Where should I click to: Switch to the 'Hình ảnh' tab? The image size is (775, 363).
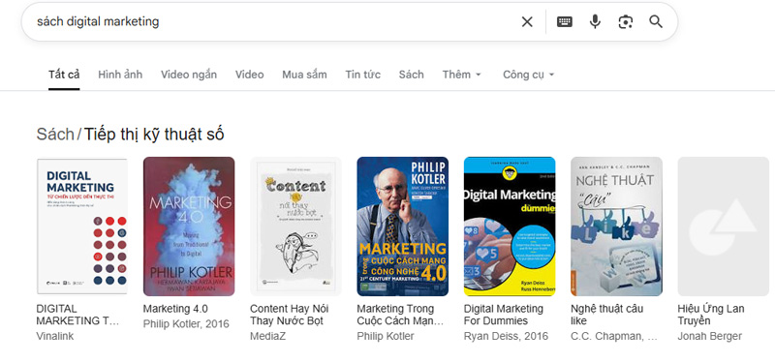coord(120,75)
